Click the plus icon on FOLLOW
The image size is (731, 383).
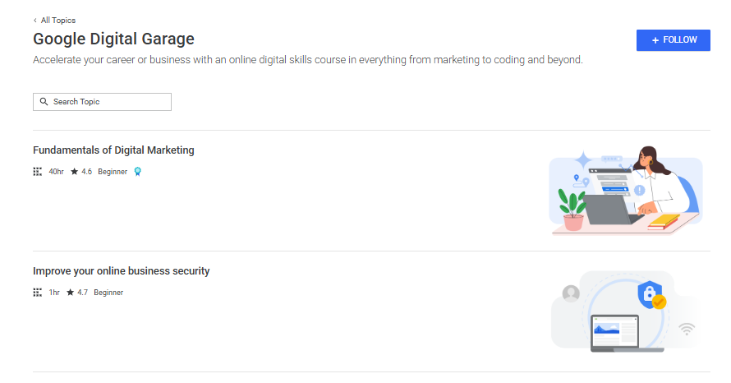tap(655, 40)
